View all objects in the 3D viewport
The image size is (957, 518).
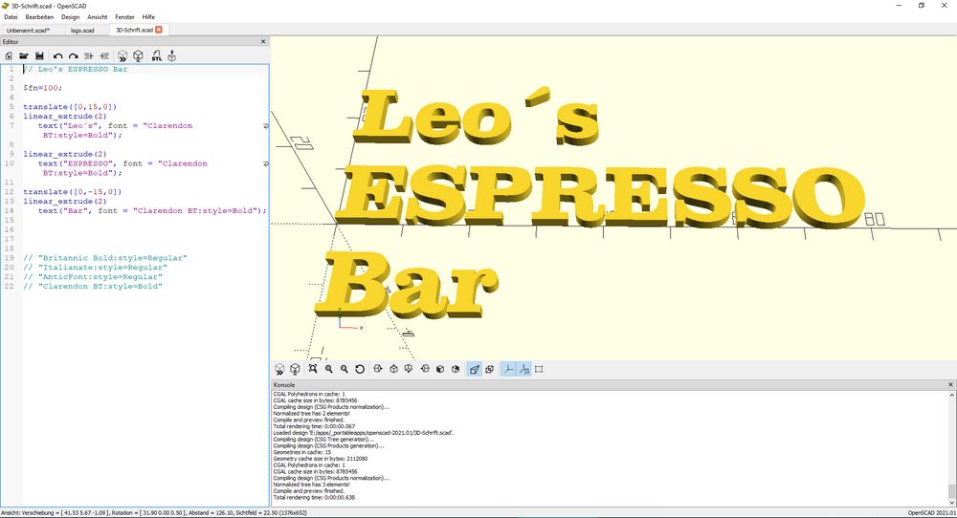pos(313,369)
